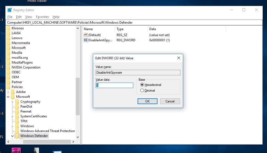Click the Khronos folder icon
Viewport: 267px width, 153px height.
(8, 28)
